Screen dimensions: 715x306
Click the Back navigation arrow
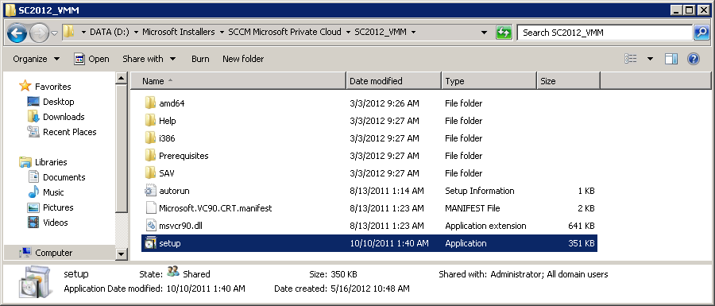coord(17,33)
